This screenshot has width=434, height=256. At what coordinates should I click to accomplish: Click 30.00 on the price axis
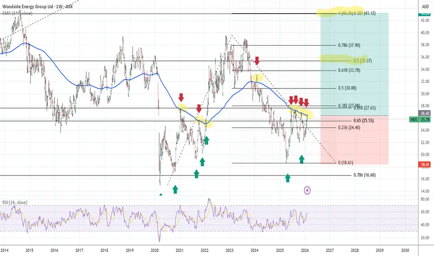pyautogui.click(x=425, y=94)
